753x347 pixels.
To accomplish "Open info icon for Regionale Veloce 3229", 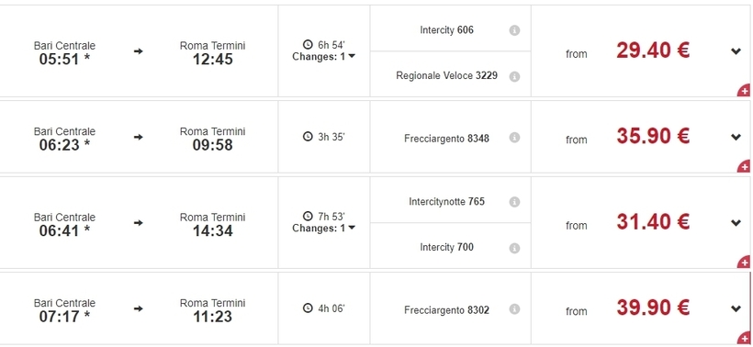I will pos(514,76).
